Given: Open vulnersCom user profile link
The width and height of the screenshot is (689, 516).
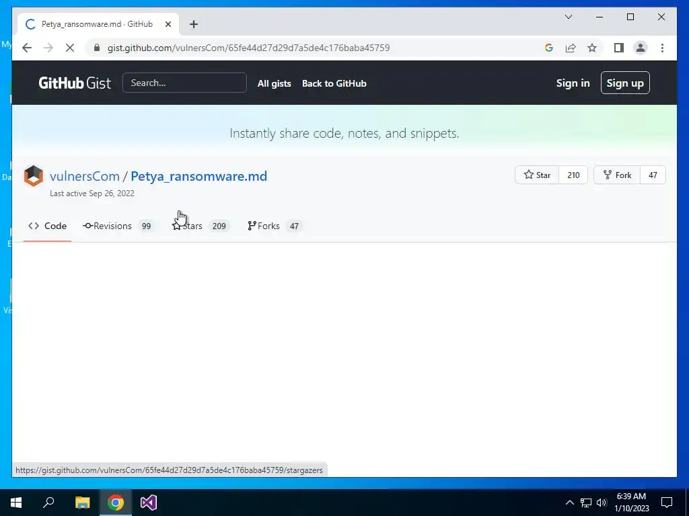Looking at the screenshot, I should click(x=85, y=176).
